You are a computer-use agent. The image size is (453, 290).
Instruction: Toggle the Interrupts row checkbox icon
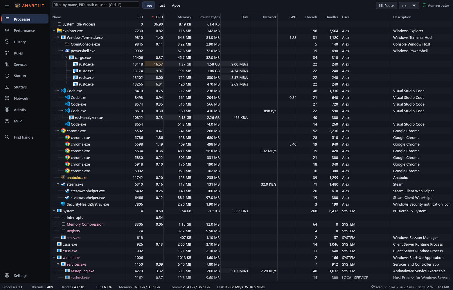63,217
